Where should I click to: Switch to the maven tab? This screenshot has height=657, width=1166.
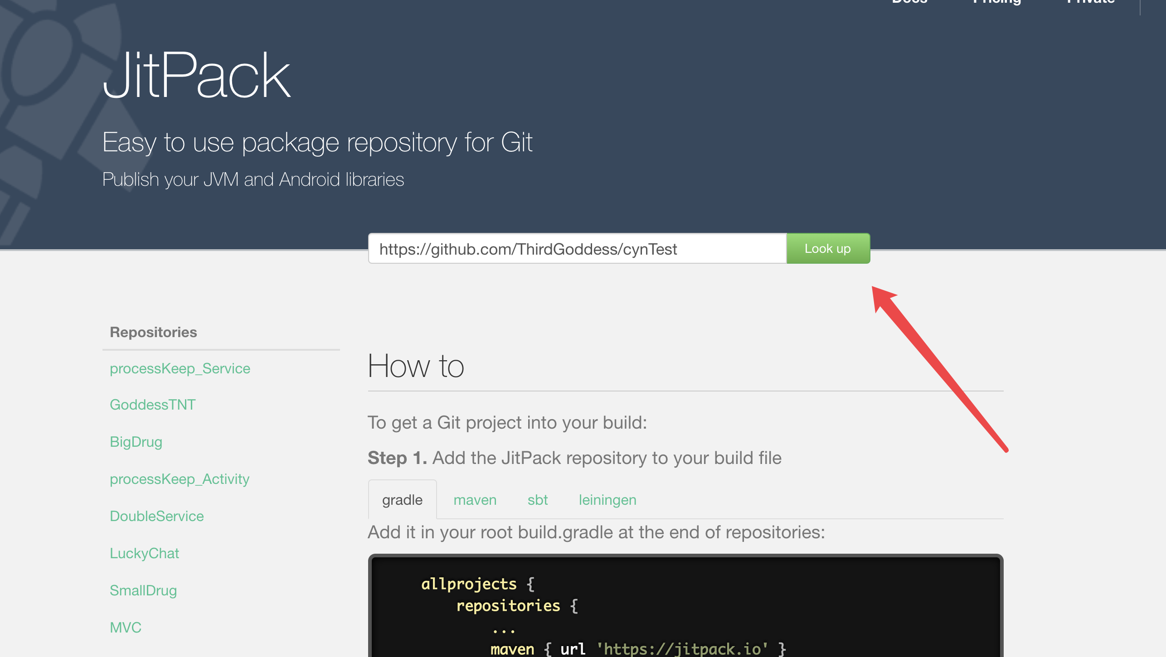click(x=475, y=500)
